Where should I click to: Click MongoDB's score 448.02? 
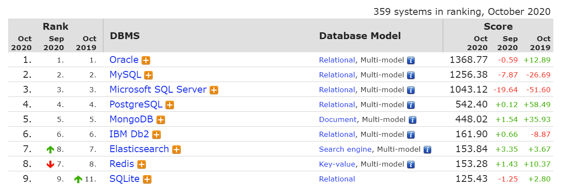coord(472,119)
